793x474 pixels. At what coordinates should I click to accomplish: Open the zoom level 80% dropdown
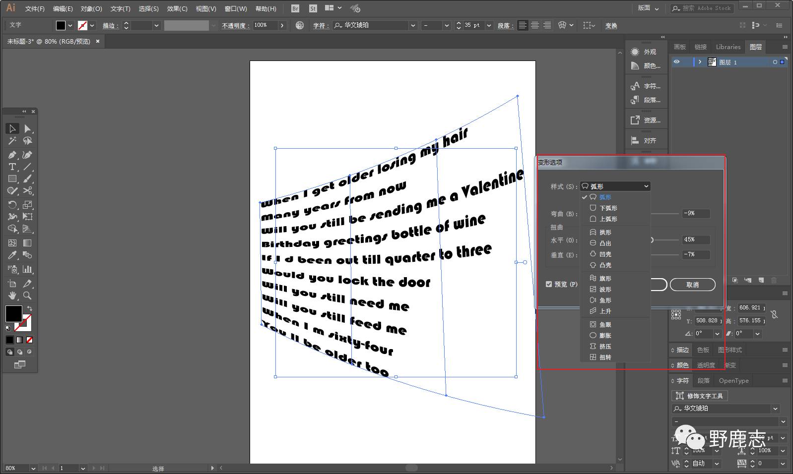coord(33,468)
